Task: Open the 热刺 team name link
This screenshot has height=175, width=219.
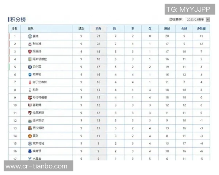Action: click(x=35, y=90)
